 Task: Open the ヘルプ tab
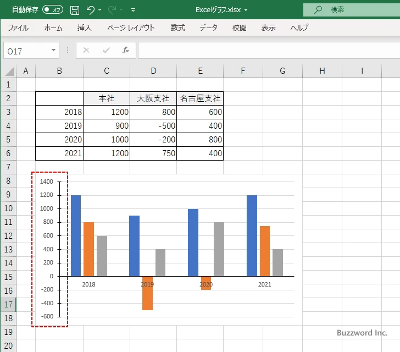[299, 28]
